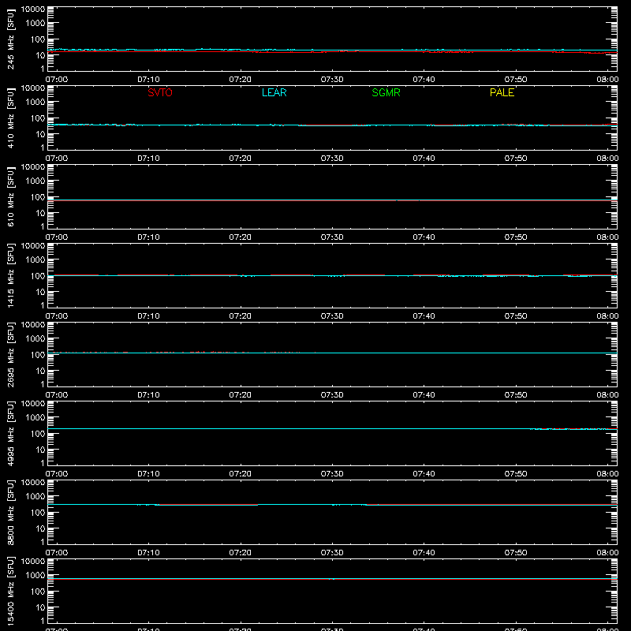The image size is (631, 631).
Task: Click 08:00 label below the 8800 MHz panel
Action: tap(607, 553)
